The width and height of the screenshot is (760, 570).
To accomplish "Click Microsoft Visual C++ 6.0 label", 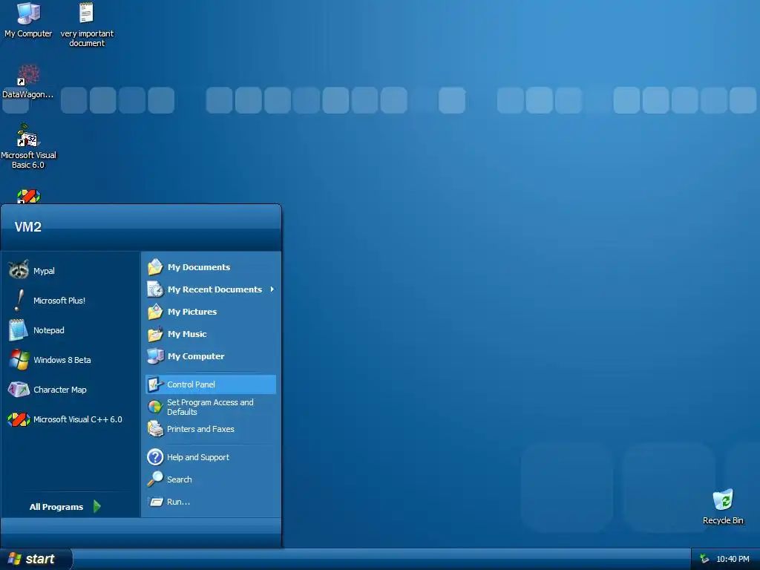I will [x=77, y=419].
